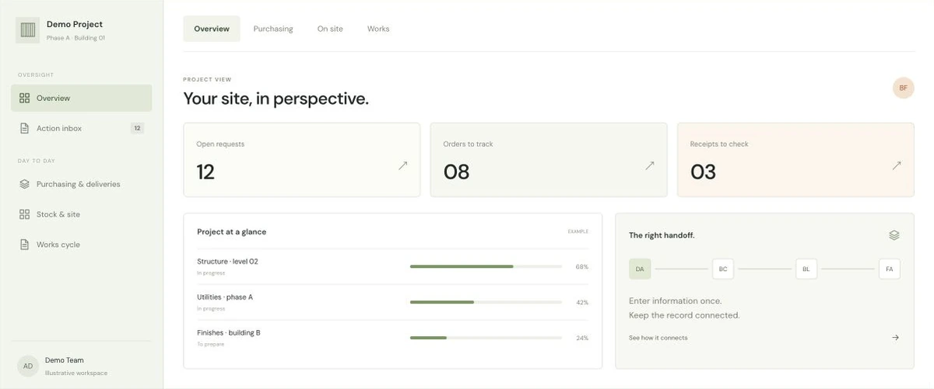Image resolution: width=934 pixels, height=389 pixels.
Task: Open the Open requests arrow icon
Action: point(402,165)
